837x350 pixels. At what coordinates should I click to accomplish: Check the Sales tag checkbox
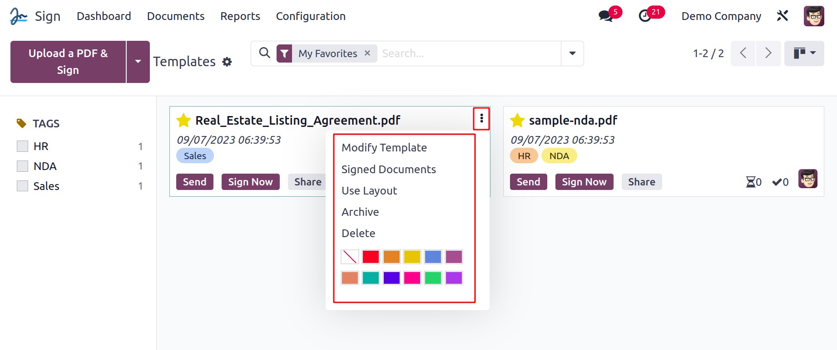[22, 186]
